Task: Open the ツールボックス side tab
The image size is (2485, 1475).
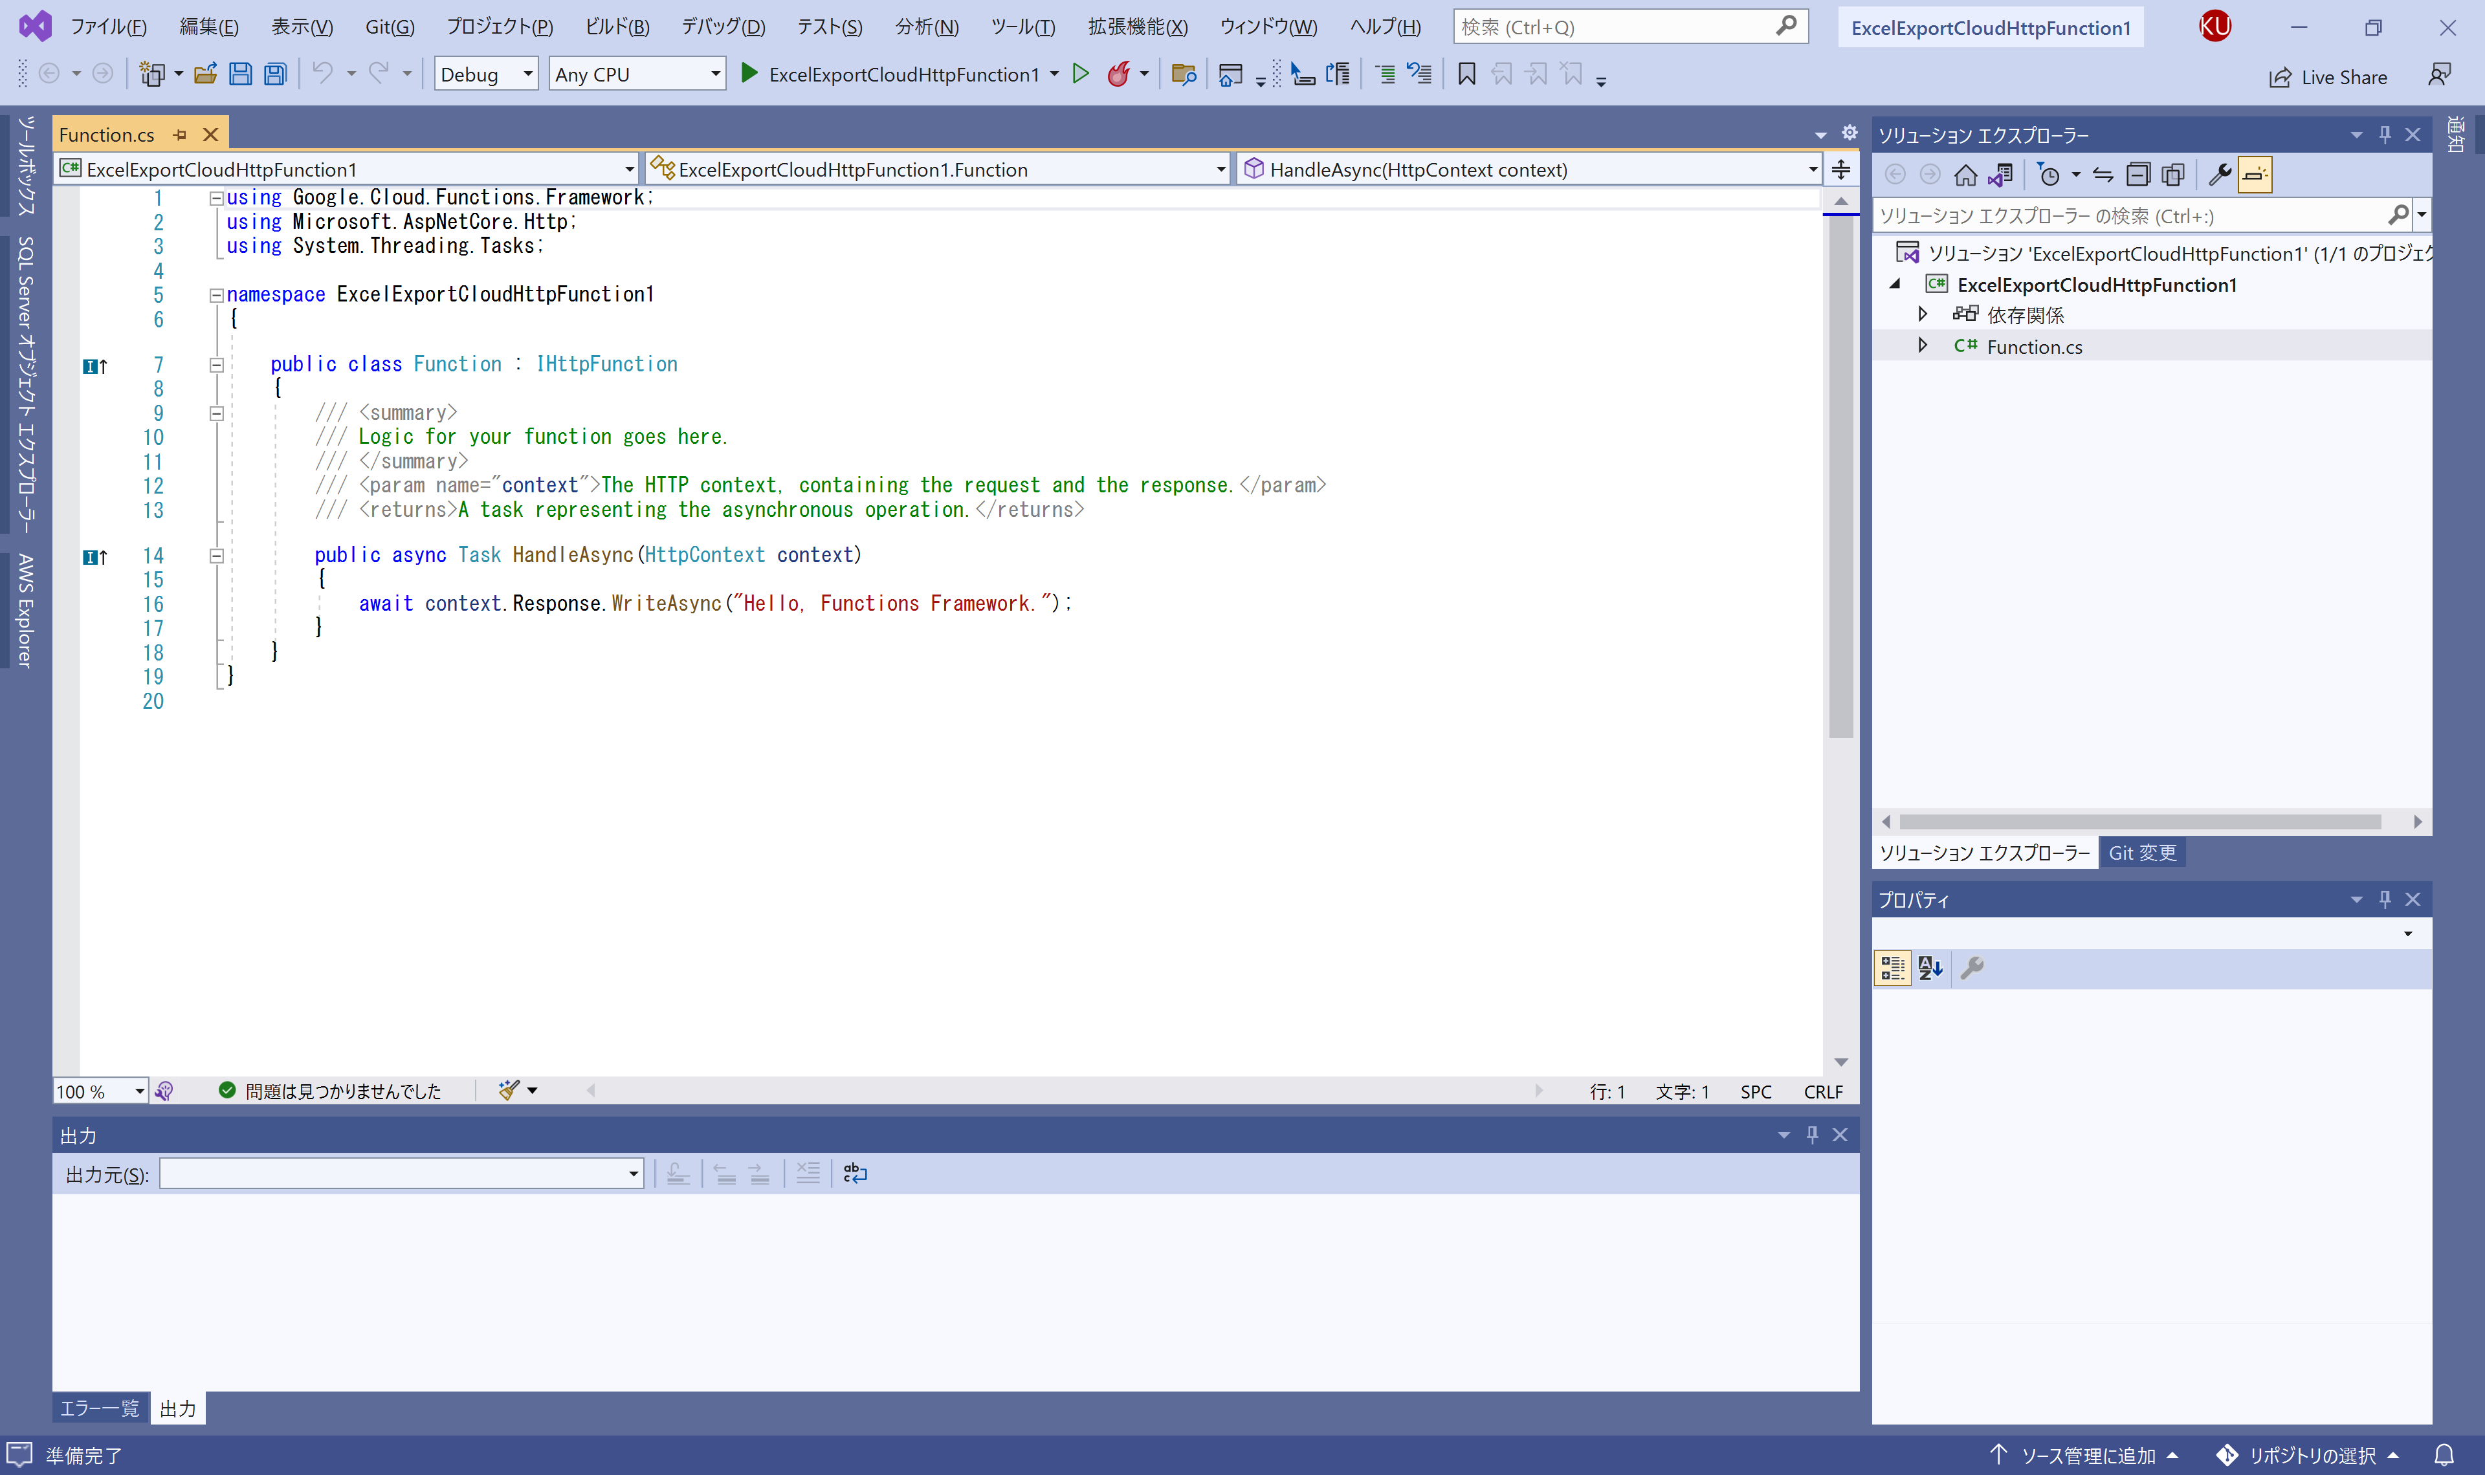Action: click(x=25, y=166)
